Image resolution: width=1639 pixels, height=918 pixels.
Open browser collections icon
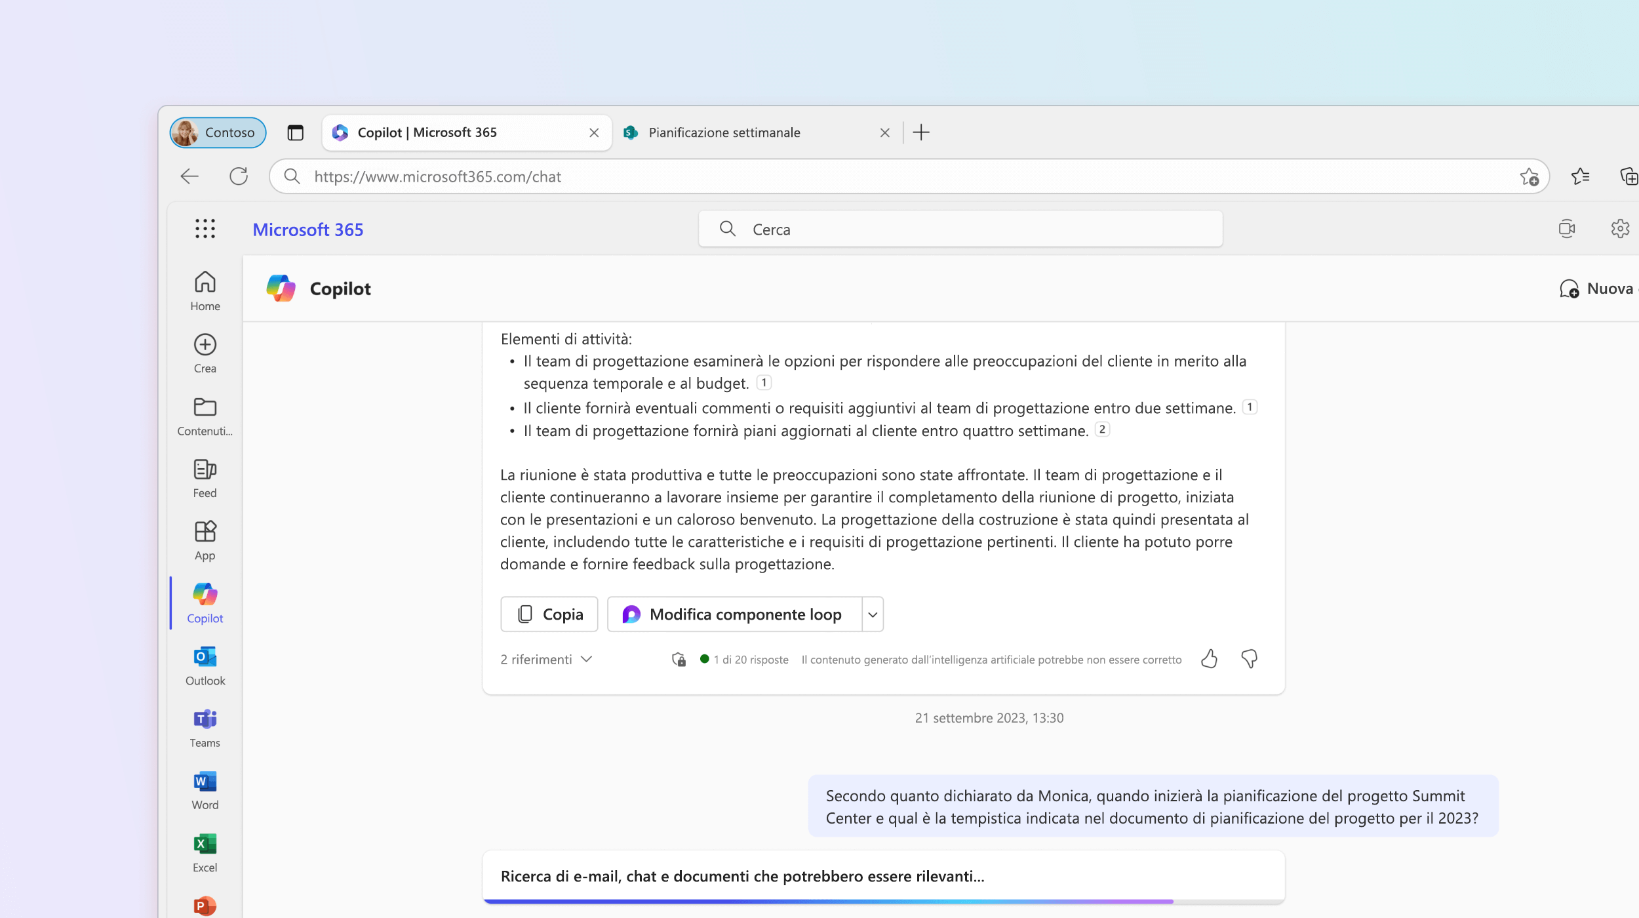pos(1629,176)
